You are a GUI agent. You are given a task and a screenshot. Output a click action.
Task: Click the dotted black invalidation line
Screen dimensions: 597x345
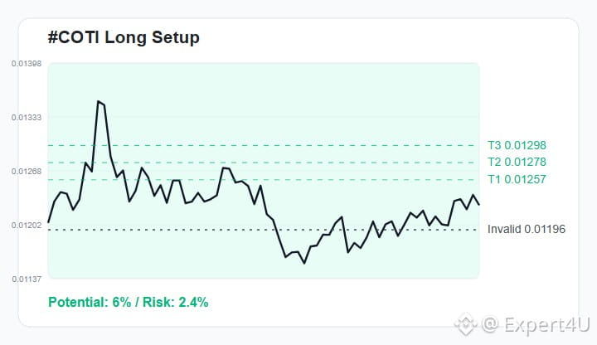coord(263,230)
